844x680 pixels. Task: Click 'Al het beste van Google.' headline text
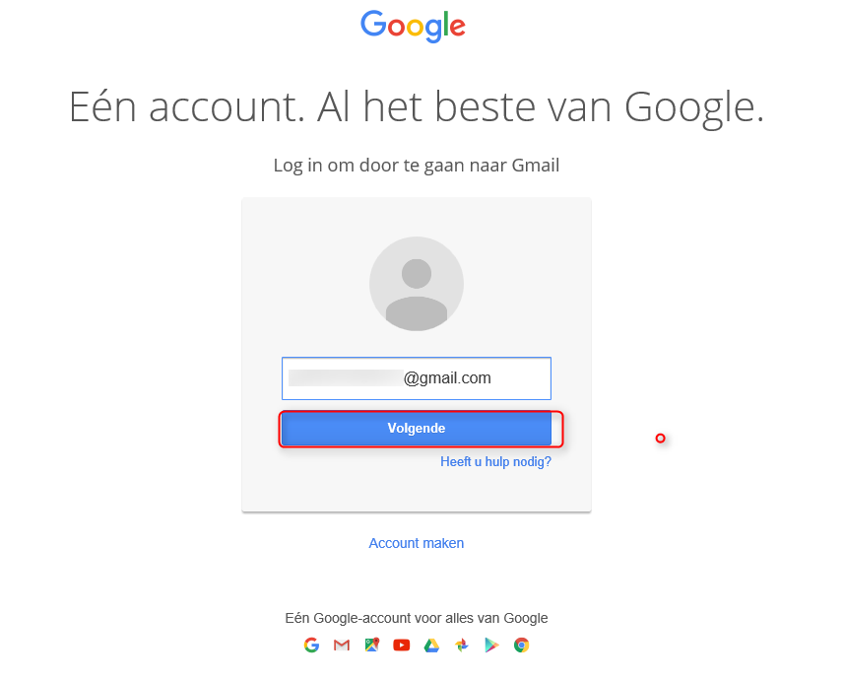(x=541, y=108)
